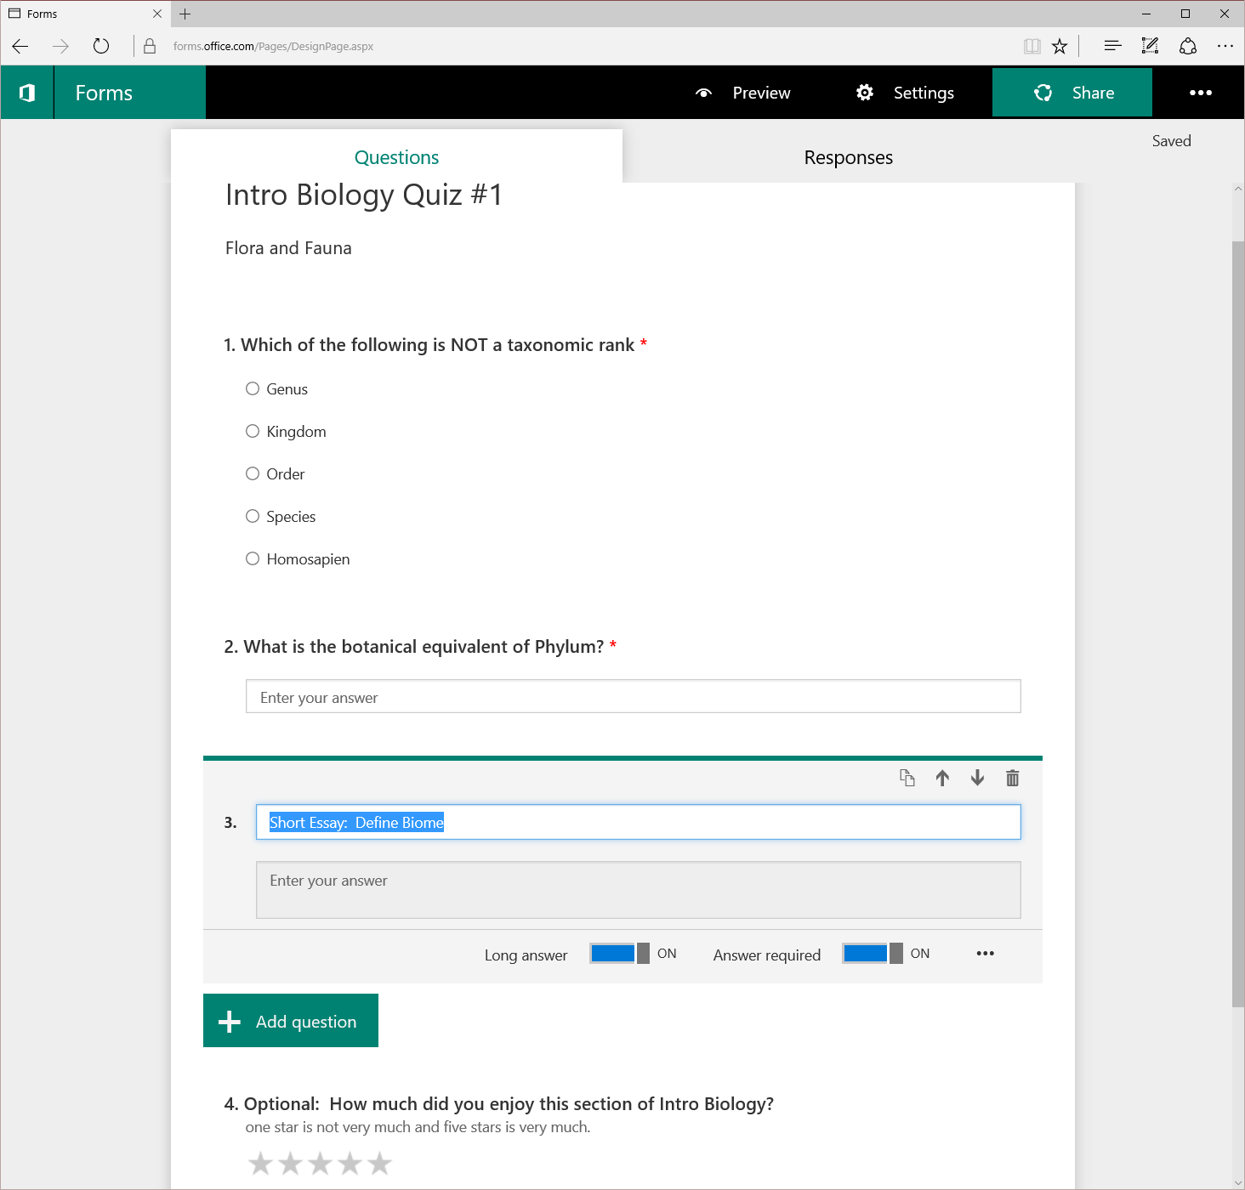
Task: Open more options for question 3
Action: [x=985, y=954]
